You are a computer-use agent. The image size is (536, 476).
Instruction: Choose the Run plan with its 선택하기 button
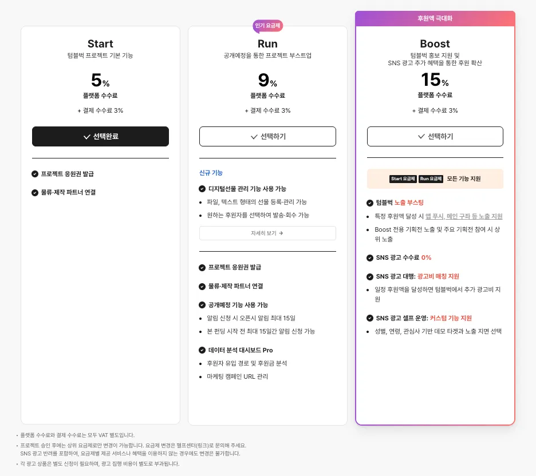click(x=267, y=137)
